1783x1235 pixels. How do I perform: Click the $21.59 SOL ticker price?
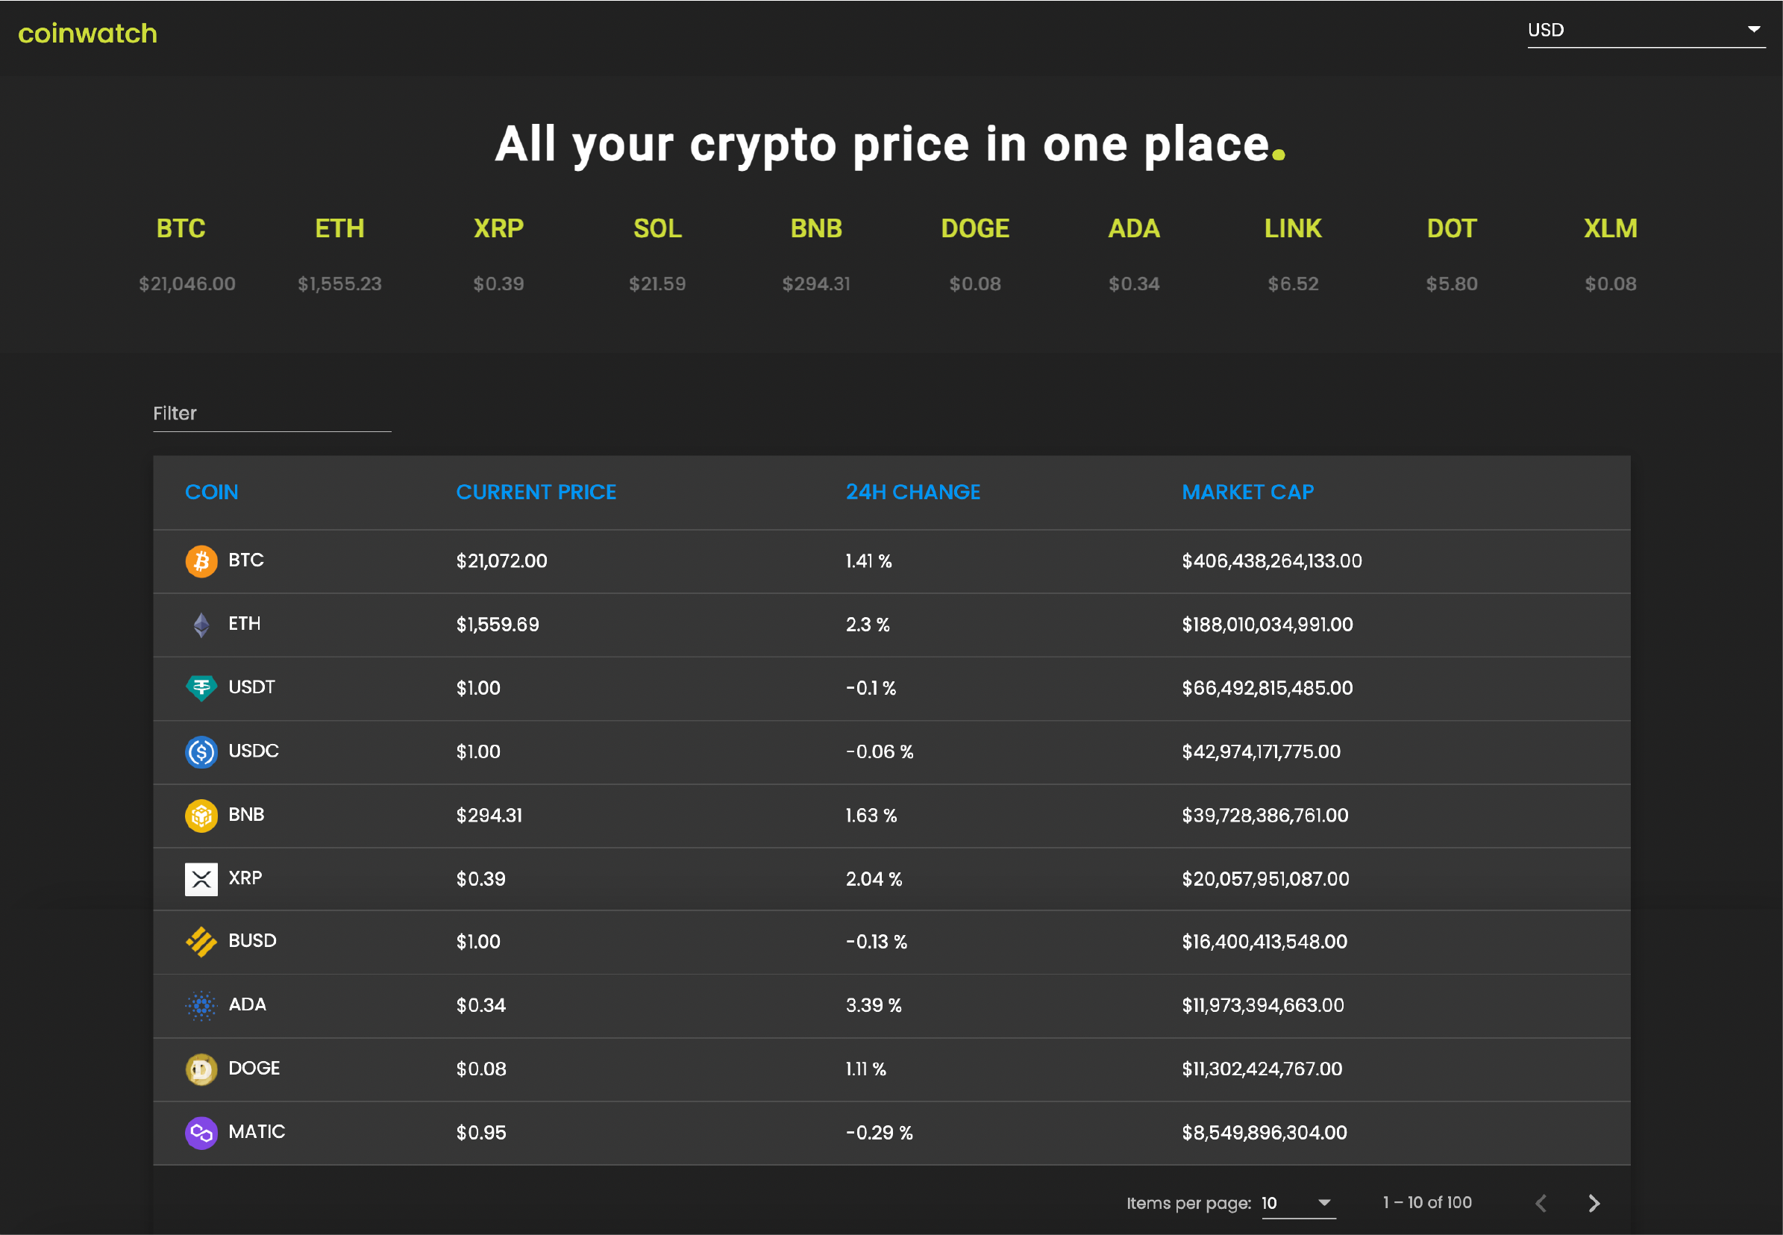pyautogui.click(x=657, y=284)
